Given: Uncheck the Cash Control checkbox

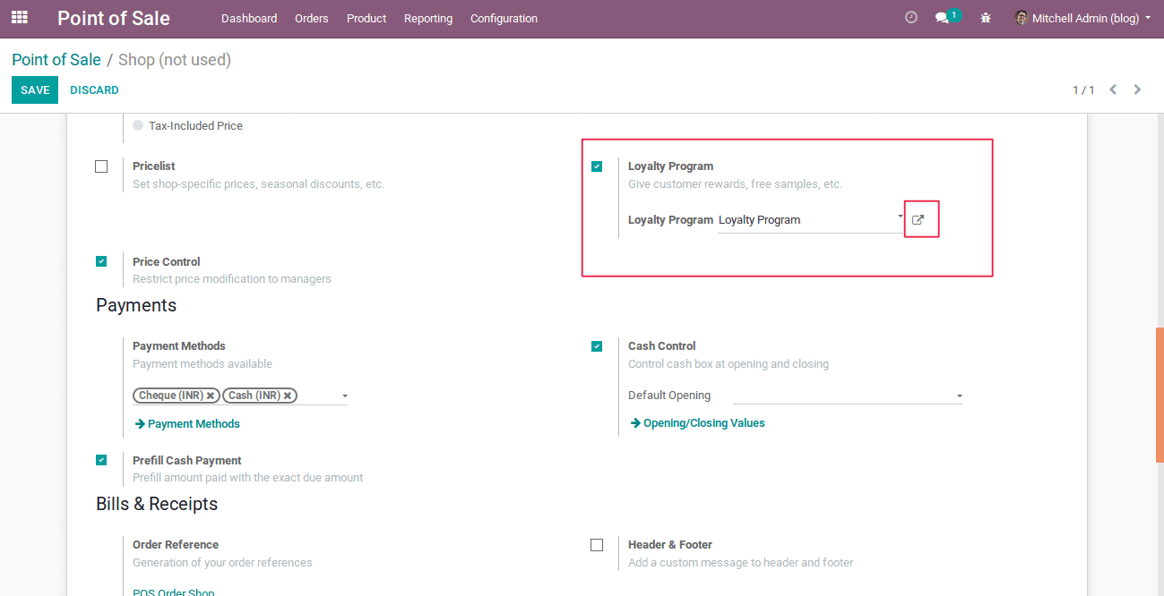Looking at the screenshot, I should click(597, 346).
